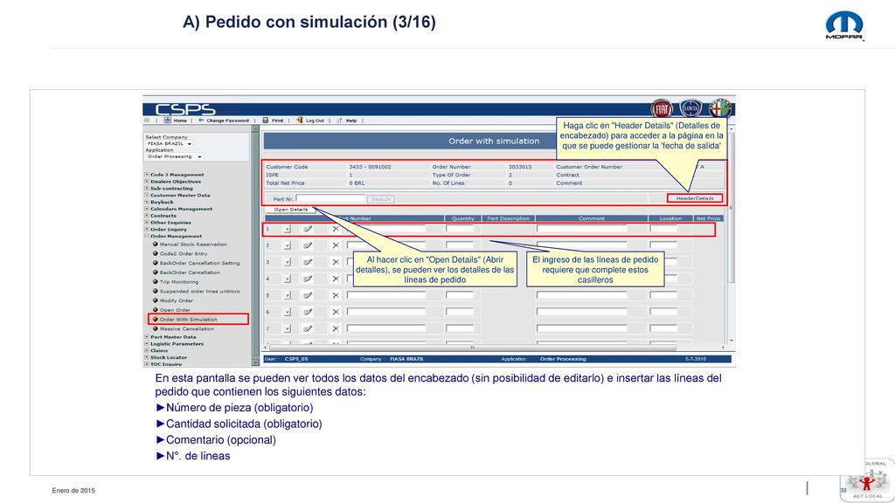Tick the checkbox in order line 1
This screenshot has width=895, height=503.
coord(287,229)
